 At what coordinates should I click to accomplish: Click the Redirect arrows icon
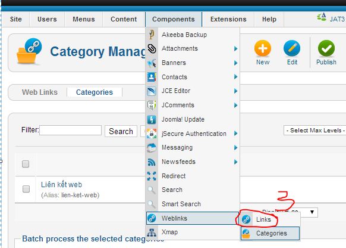point(152,176)
